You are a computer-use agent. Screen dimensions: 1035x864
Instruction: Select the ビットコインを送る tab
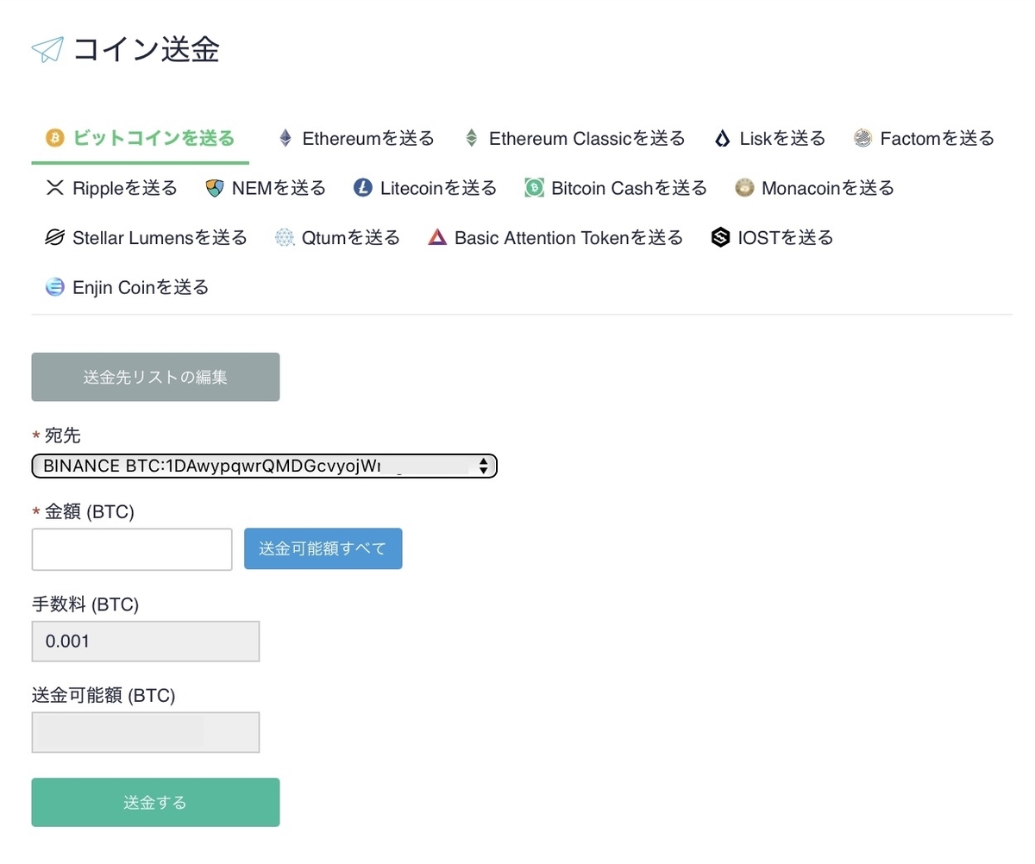coord(141,138)
